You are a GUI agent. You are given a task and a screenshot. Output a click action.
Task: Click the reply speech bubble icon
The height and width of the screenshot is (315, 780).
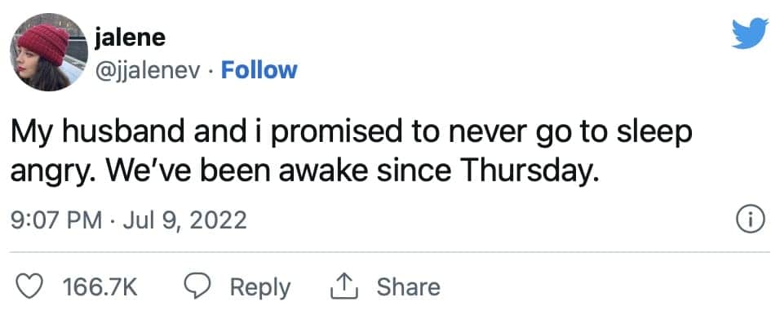(197, 286)
